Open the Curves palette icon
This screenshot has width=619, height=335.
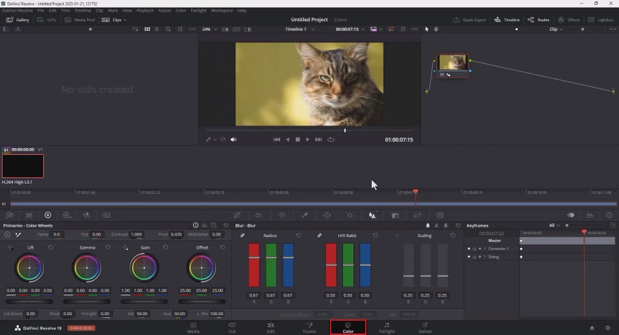(x=237, y=215)
